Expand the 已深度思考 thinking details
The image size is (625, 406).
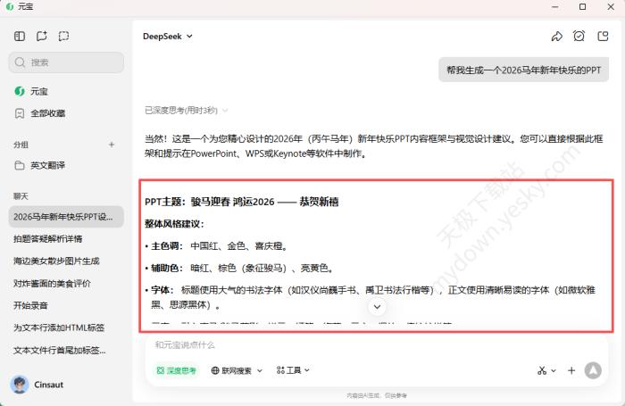[187, 111]
